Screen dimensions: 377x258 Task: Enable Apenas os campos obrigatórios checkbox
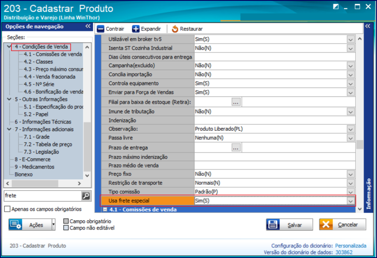point(7,209)
